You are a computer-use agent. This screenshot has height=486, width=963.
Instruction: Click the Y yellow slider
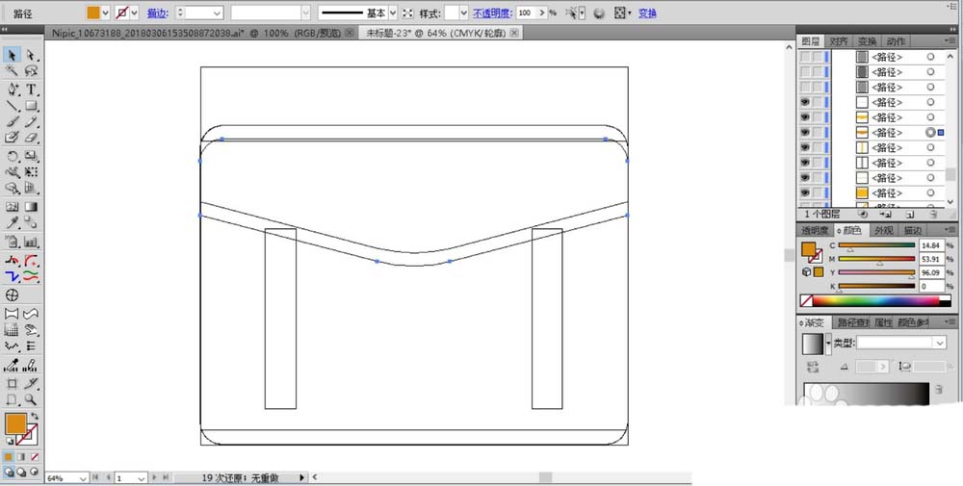[876, 272]
